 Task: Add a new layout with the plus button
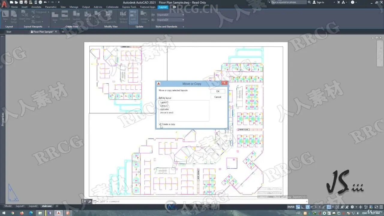pyautogui.click(x=57, y=206)
